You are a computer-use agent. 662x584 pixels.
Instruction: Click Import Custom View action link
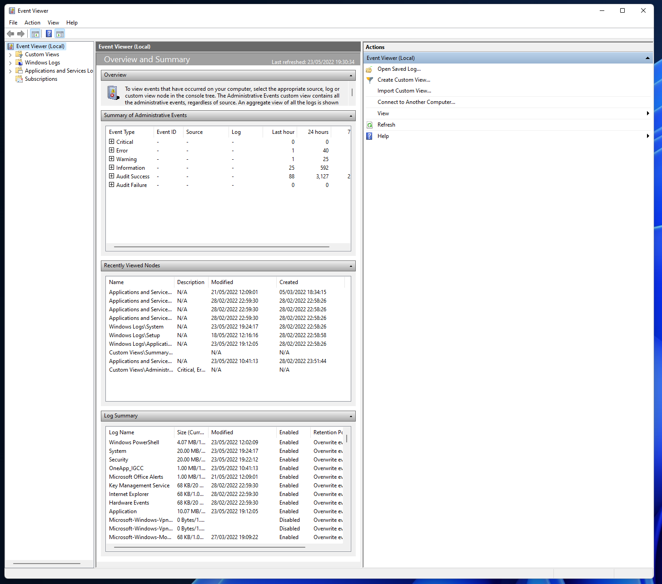(x=404, y=91)
